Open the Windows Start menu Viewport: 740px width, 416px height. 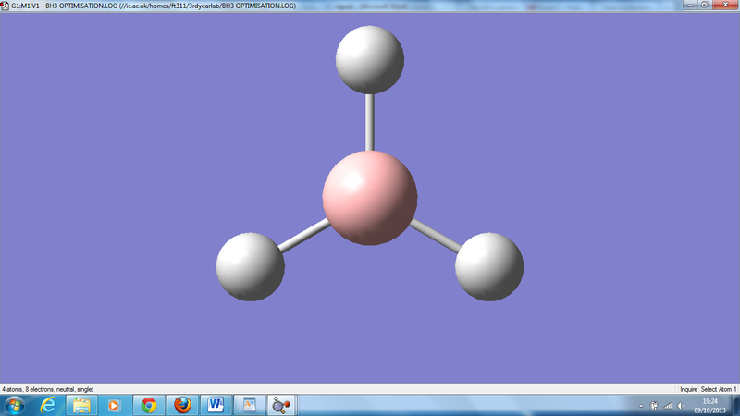pos(14,405)
